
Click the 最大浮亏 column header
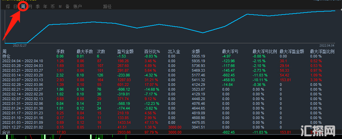(230, 52)
